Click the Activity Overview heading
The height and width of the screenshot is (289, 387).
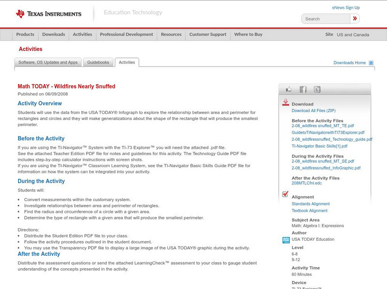coord(40,103)
